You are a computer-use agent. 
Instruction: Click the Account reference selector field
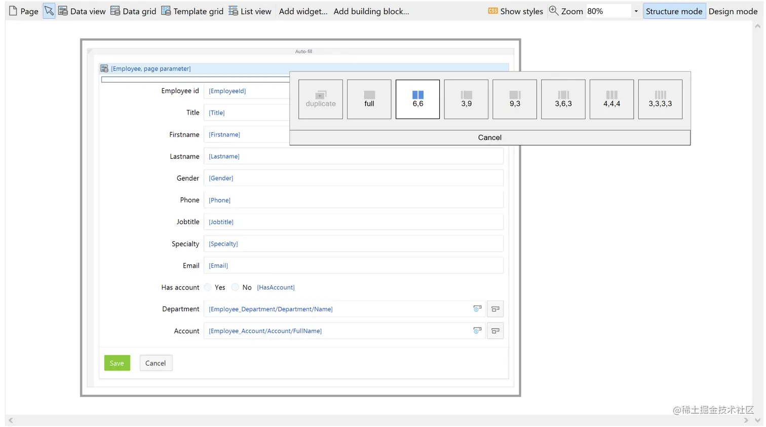click(x=344, y=331)
